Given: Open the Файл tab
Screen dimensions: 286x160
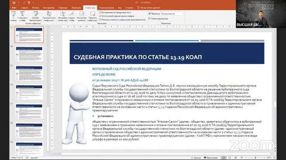Looking at the screenshot, I should pyautogui.click(x=14, y=8).
